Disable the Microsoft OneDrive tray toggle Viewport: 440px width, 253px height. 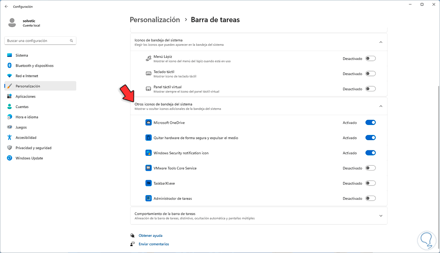pos(370,123)
